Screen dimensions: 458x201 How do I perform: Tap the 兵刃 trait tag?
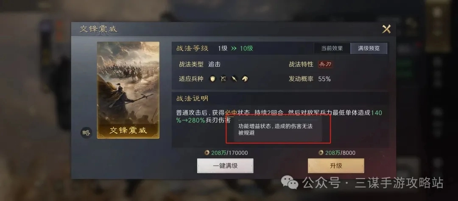point(325,64)
